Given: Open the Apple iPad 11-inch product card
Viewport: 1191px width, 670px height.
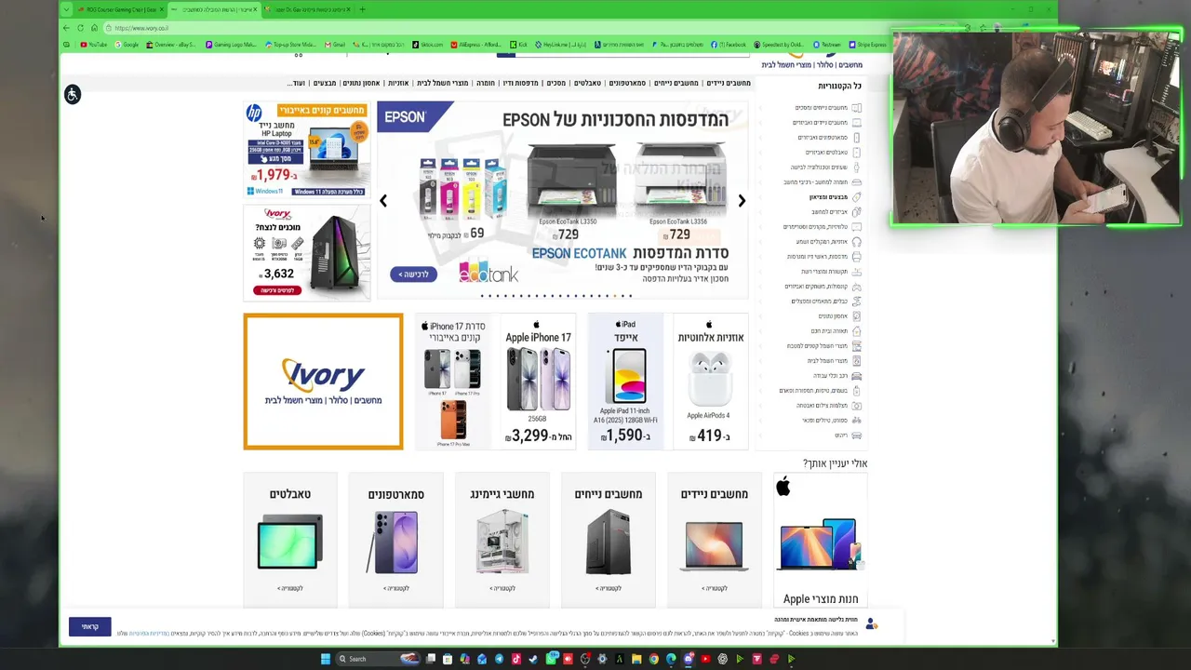Looking at the screenshot, I should point(625,382).
